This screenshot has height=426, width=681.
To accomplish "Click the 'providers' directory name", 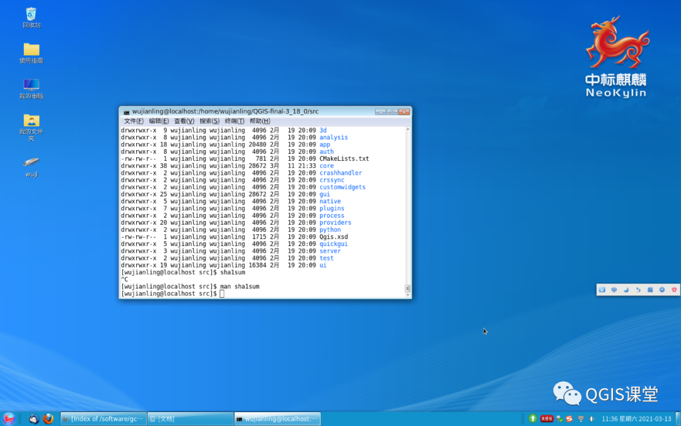I will (335, 223).
